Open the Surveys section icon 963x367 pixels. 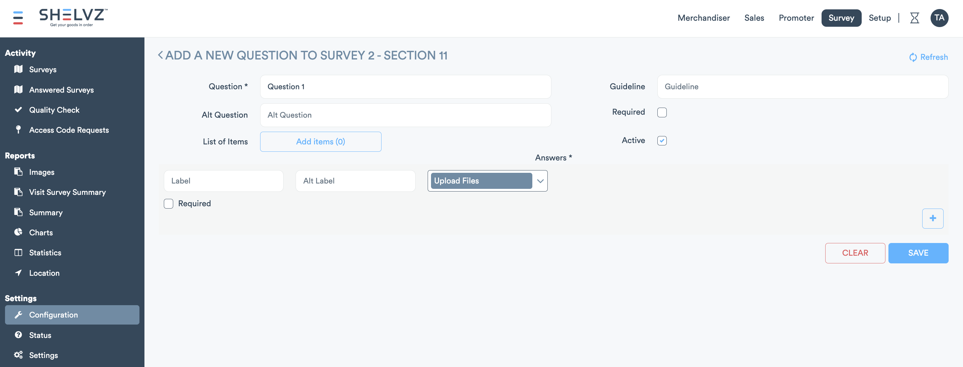(x=18, y=69)
